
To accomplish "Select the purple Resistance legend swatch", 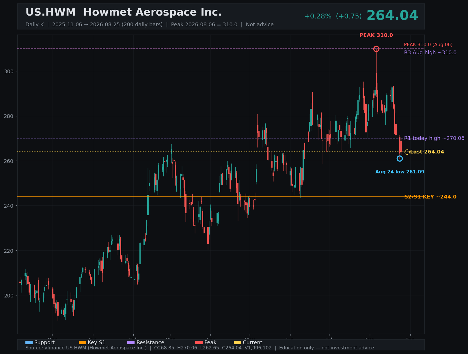I will (131, 342).
